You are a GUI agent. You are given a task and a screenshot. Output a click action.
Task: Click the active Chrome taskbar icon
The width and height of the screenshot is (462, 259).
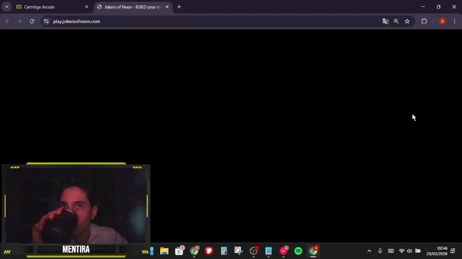313,251
